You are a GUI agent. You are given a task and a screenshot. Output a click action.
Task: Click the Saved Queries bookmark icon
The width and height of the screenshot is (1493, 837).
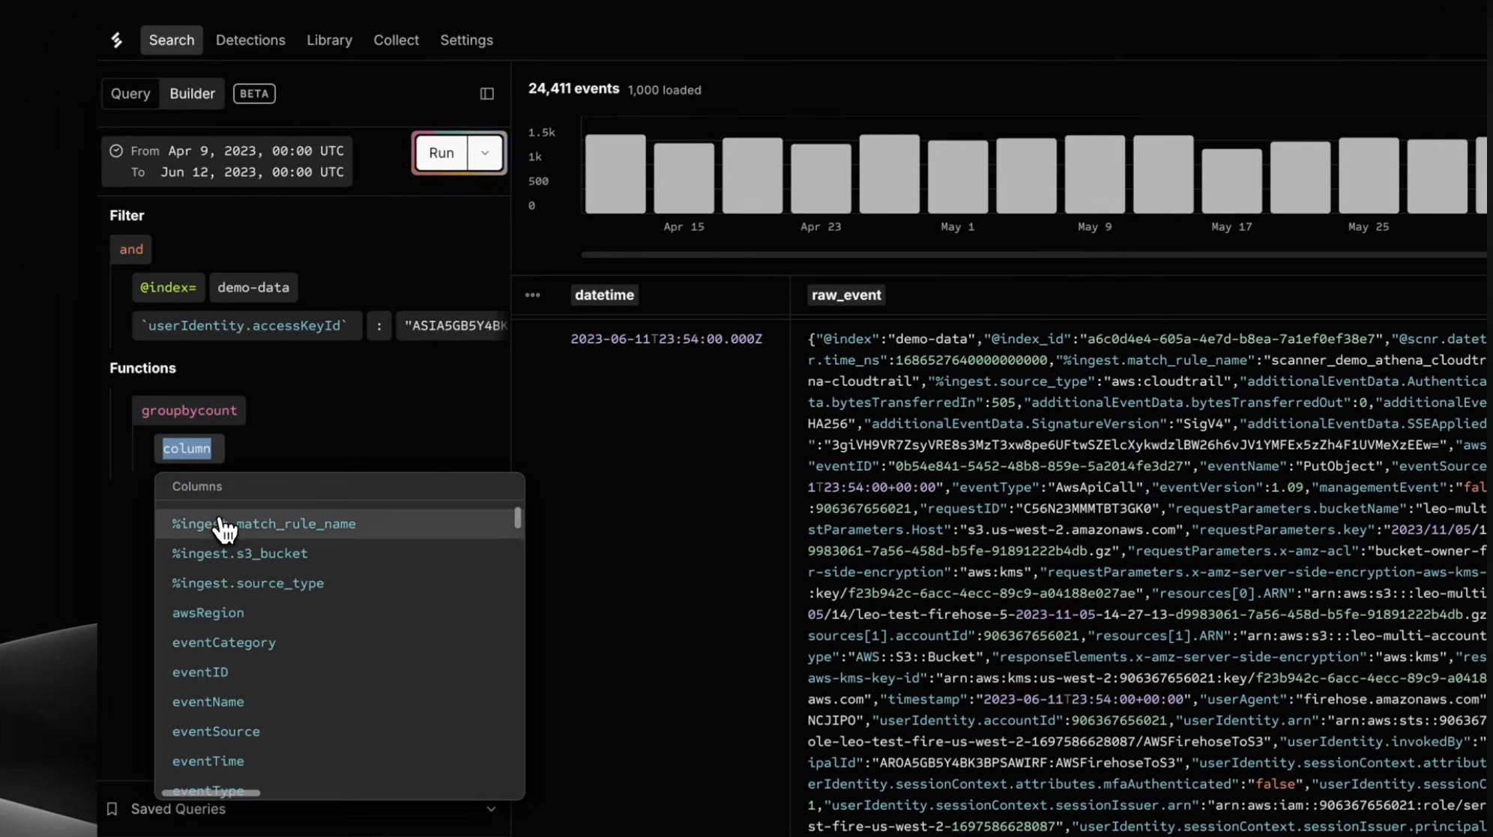(112, 809)
